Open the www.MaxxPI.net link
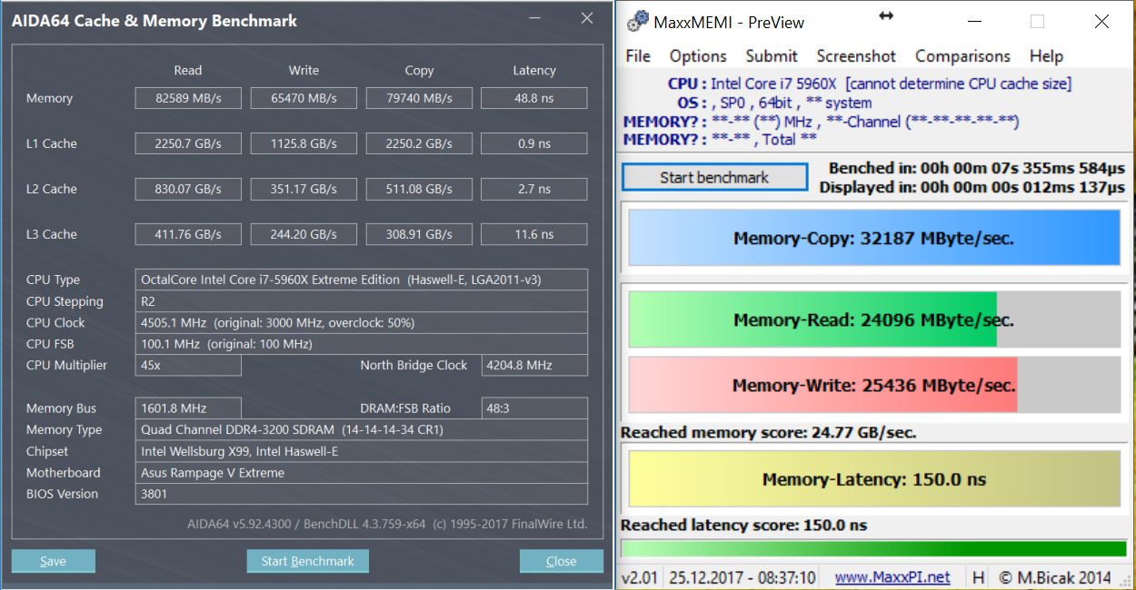The height and width of the screenshot is (590, 1136). [892, 577]
